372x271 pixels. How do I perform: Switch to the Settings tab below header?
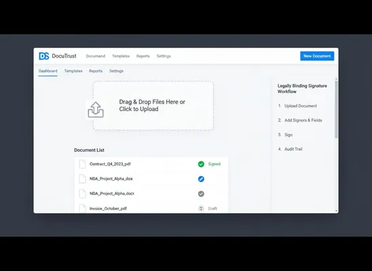point(116,71)
